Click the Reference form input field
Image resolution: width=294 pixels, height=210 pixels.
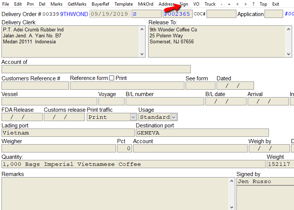(x=127, y=86)
